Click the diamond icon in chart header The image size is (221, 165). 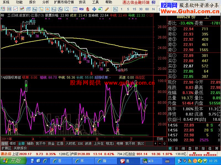(x=148, y=15)
